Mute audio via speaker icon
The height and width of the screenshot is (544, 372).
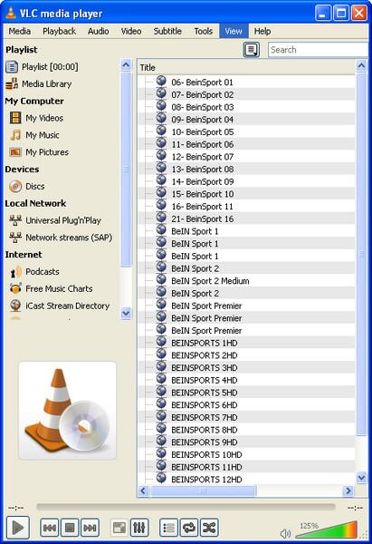coord(285,533)
